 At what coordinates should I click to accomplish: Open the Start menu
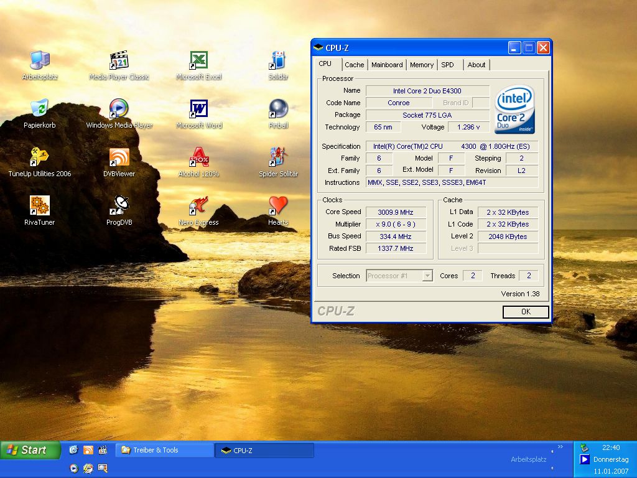point(30,450)
